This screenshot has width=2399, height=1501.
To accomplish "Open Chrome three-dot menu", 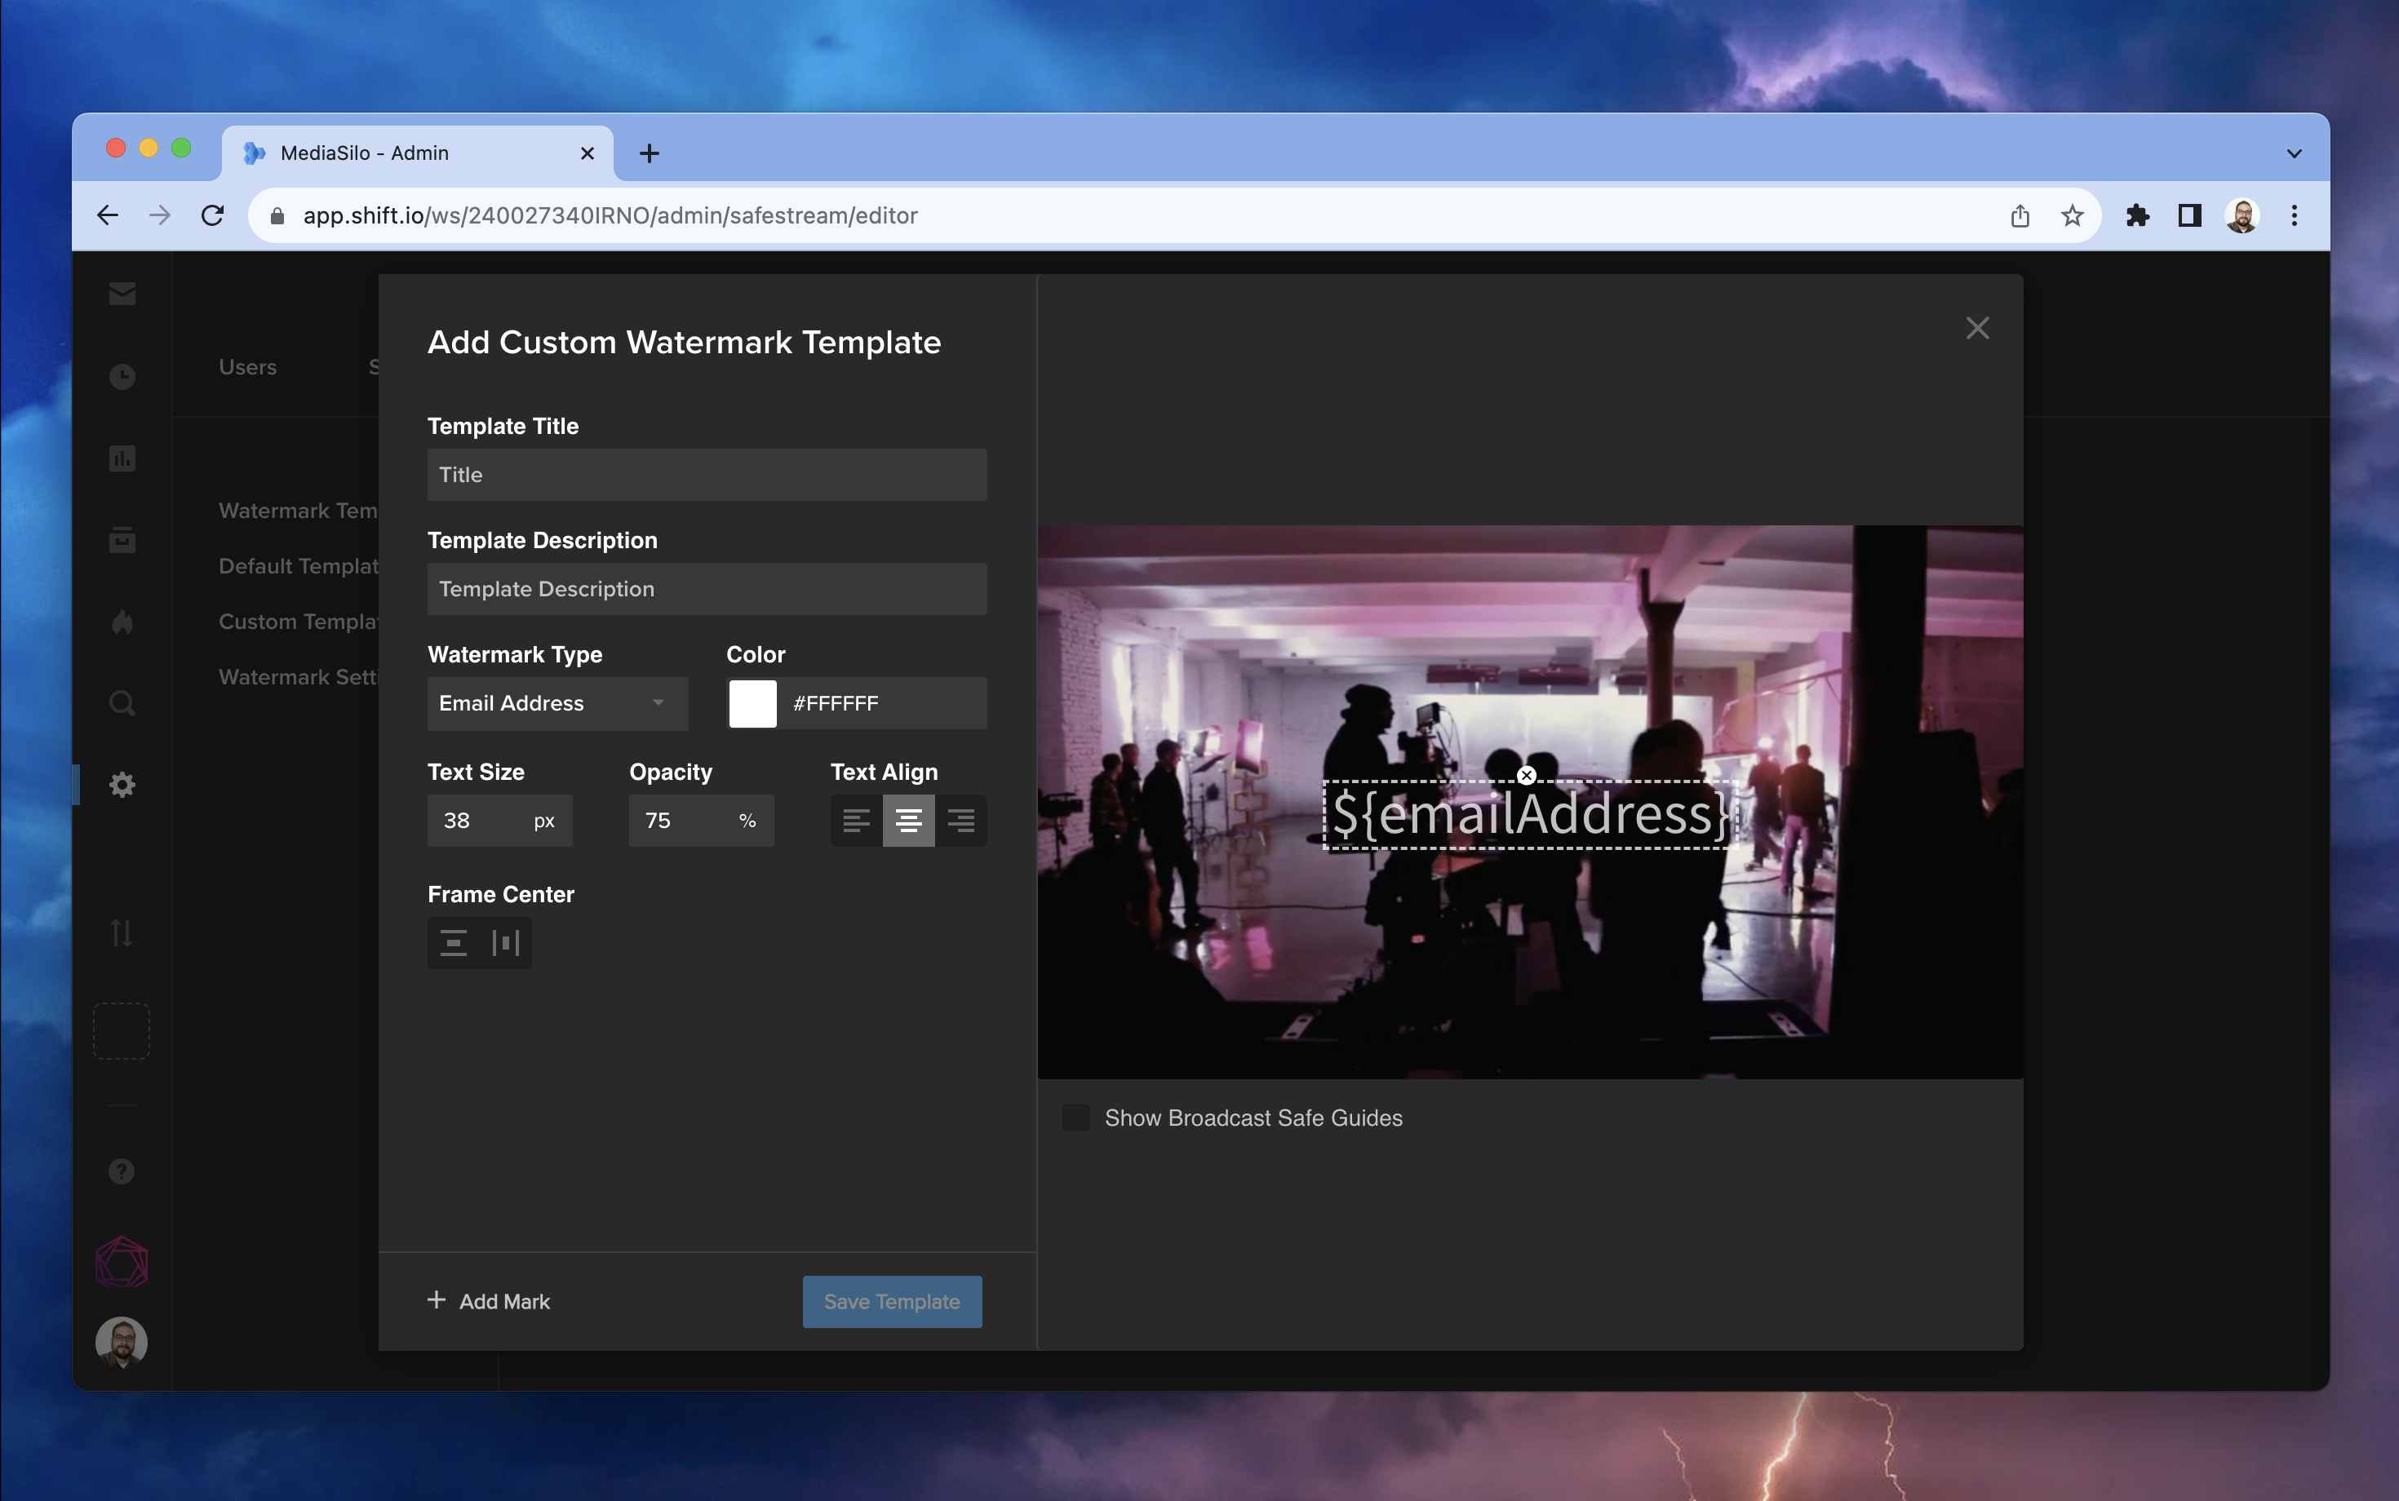I will (x=2295, y=215).
